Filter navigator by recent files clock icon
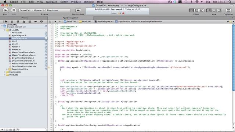 7,129
